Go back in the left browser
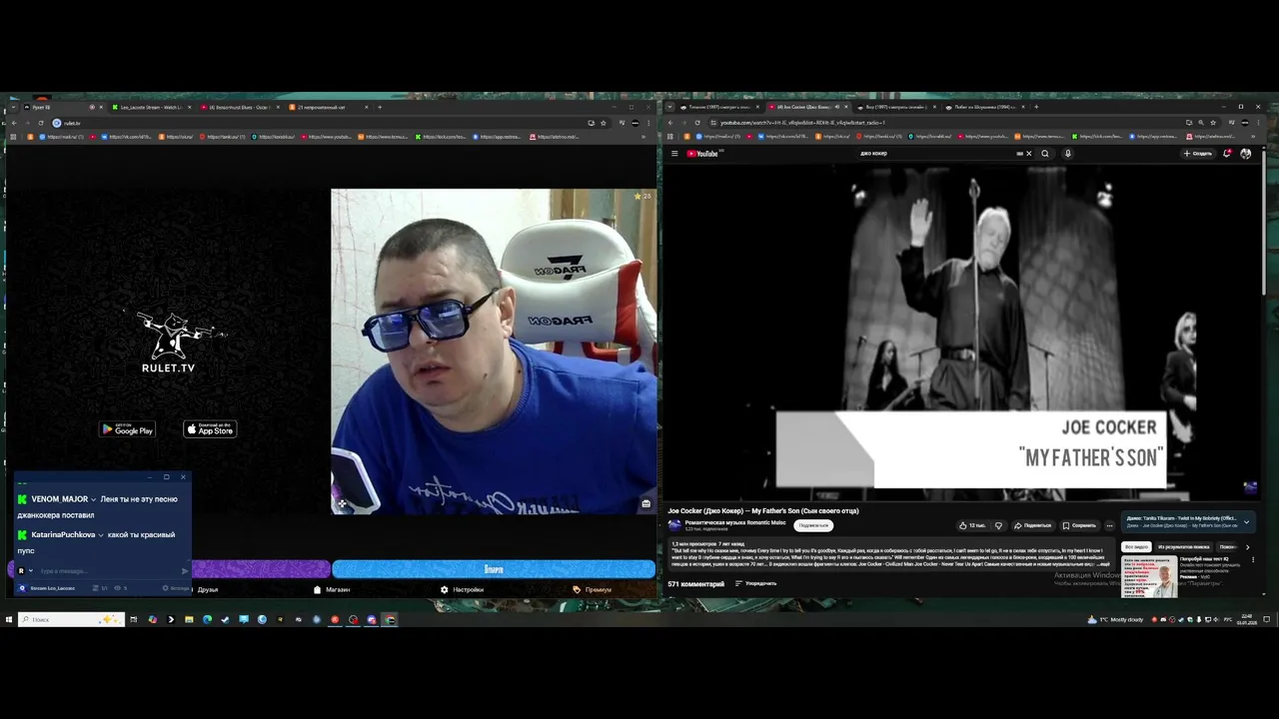1279x719 pixels. (13, 123)
